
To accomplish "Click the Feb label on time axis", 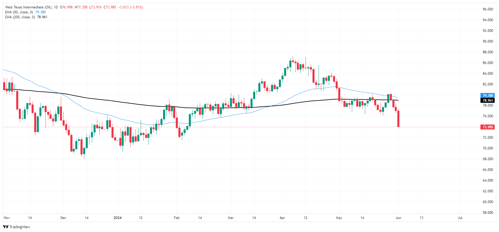I will click(x=177, y=218).
